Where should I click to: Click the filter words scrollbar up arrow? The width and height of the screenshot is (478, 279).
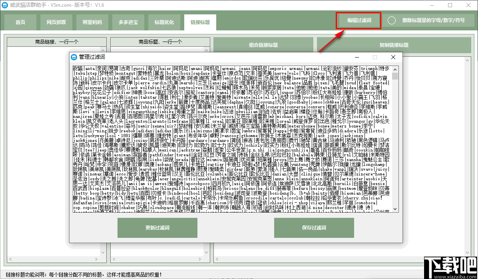395,69
